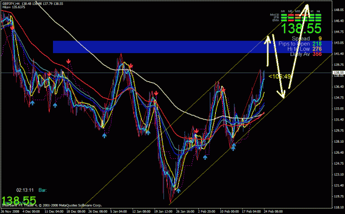Viewport: 345px width, 214px height.
Task: Click the large green 138.55 price at bottom-left
Action: (18, 201)
